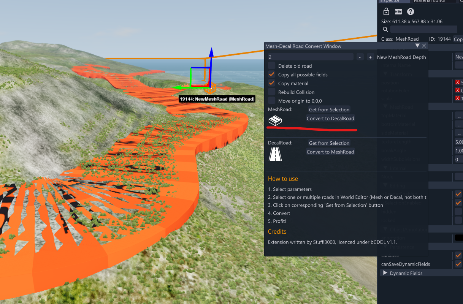Reset rotationEuler with its red X button
This screenshot has width=463, height=304.
click(x=458, y=90)
